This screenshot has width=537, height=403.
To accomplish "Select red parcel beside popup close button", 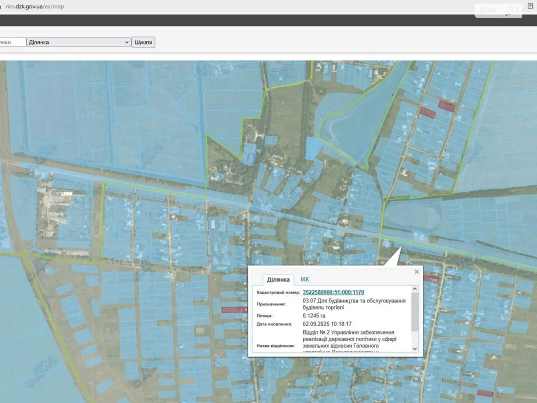I will coord(431,278).
